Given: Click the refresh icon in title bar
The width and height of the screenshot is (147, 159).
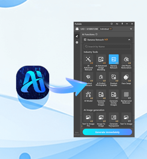Looking at the screenshot, I should coord(111,24).
